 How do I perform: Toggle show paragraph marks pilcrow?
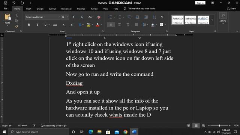pos(162,17)
